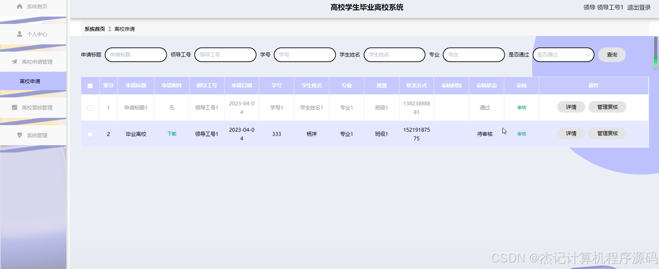Viewport: 659px width, 269px height.
Task: Expand 系统管理 sidebar section
Action: 33,135
